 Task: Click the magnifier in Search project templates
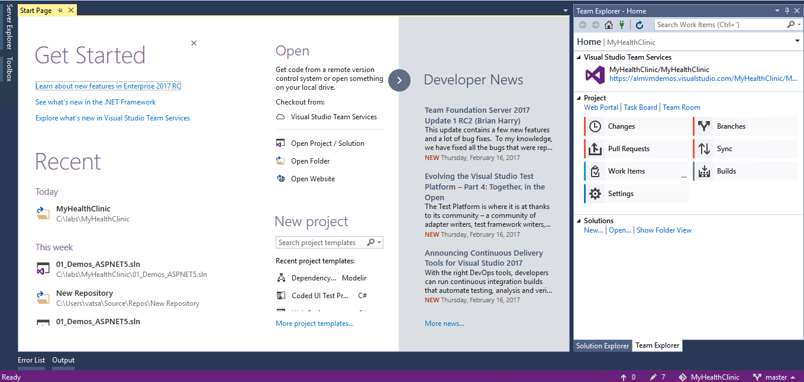[371, 243]
